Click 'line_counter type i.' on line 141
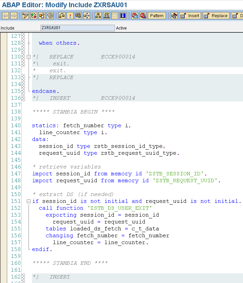This screenshot has width=243, height=283. (x=73, y=132)
